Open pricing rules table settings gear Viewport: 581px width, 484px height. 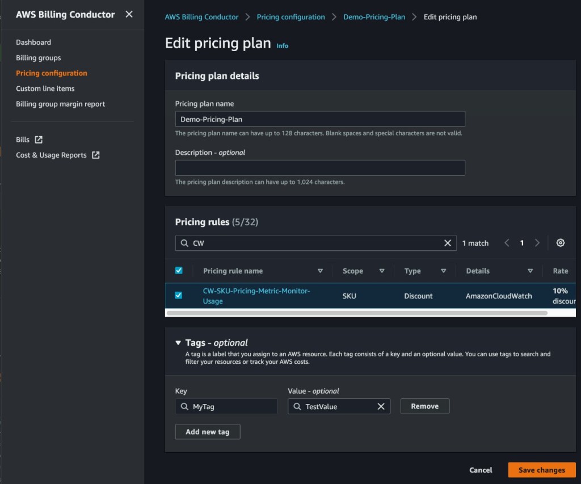click(x=560, y=243)
